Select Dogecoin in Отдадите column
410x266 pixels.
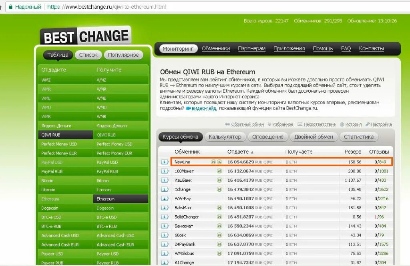(x=65, y=208)
